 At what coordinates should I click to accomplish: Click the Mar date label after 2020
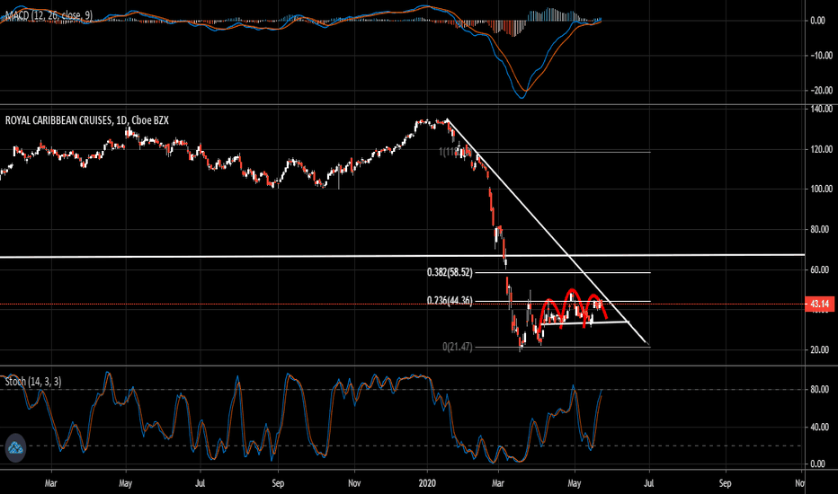[x=498, y=483]
